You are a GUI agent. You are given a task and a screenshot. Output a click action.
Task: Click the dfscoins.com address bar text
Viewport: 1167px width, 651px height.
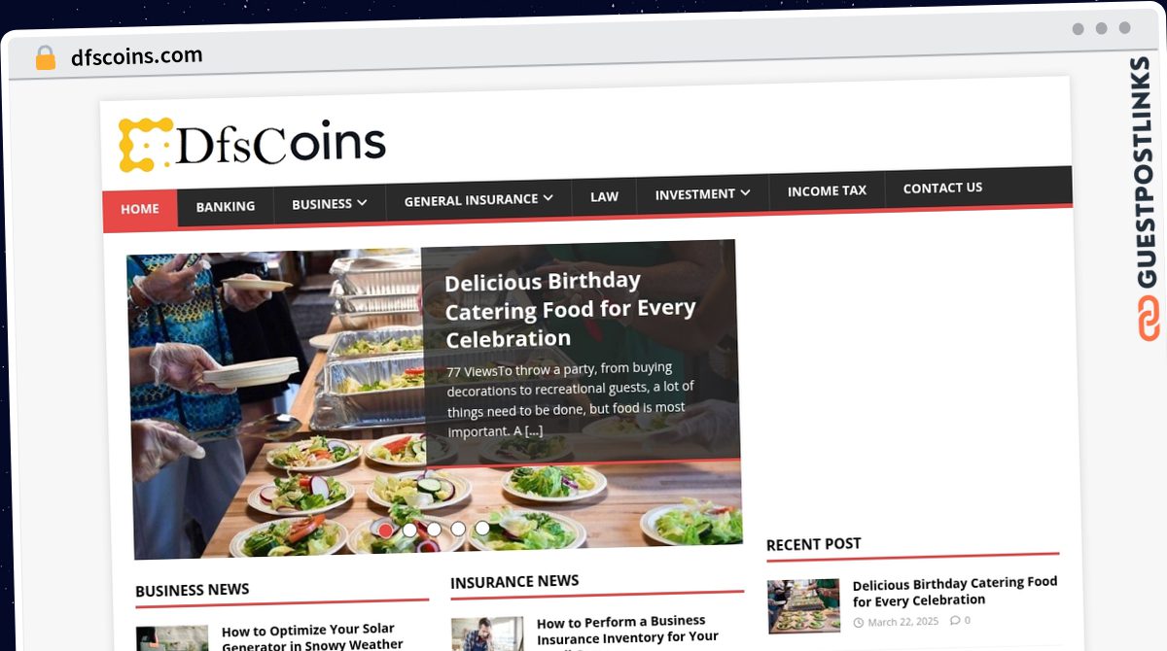tap(137, 56)
